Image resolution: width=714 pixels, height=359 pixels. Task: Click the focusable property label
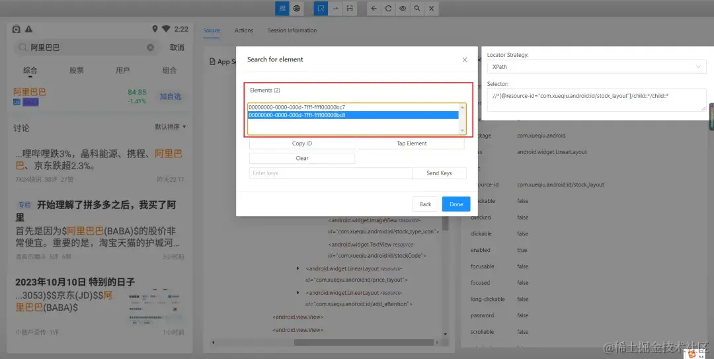(482, 266)
